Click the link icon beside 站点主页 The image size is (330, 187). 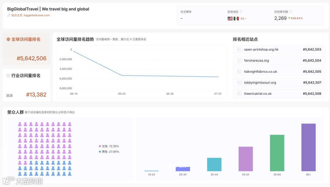click(x=9, y=15)
